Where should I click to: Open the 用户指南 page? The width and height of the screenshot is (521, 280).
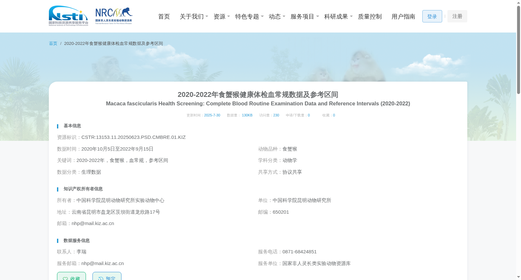[x=403, y=17]
